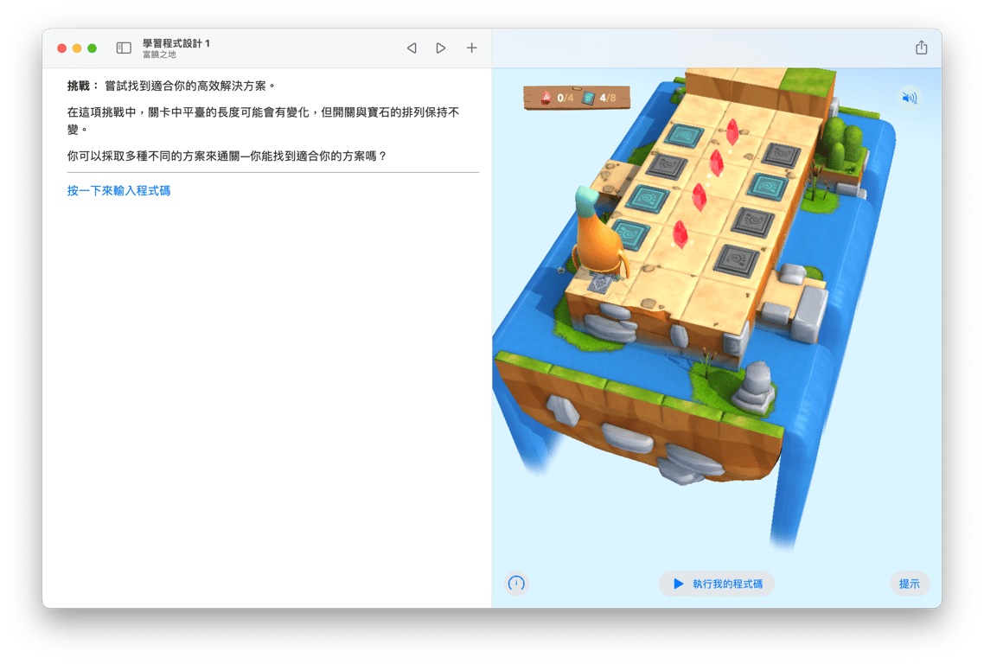The width and height of the screenshot is (984, 664).
Task: Go to the previous page arrow
Action: pyautogui.click(x=412, y=48)
